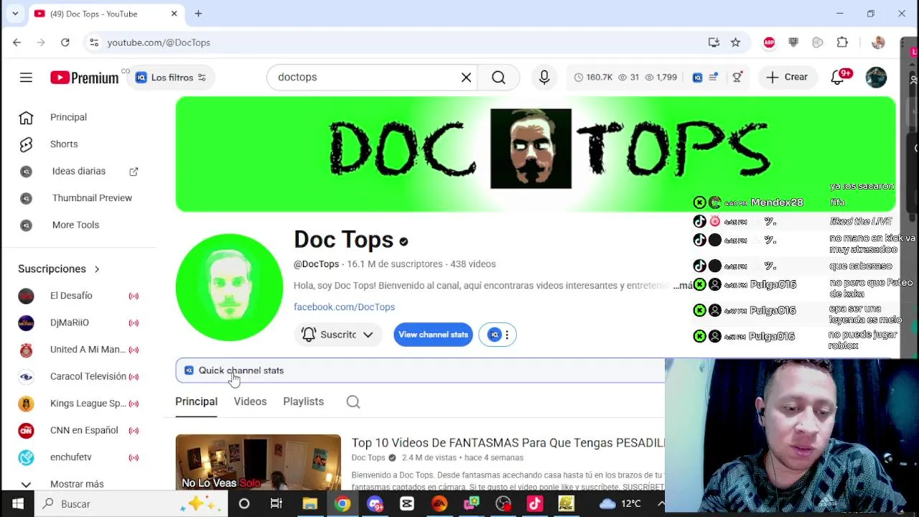The height and width of the screenshot is (517, 919).
Task: Open the Suscrito notification dropdown
Action: click(x=337, y=335)
